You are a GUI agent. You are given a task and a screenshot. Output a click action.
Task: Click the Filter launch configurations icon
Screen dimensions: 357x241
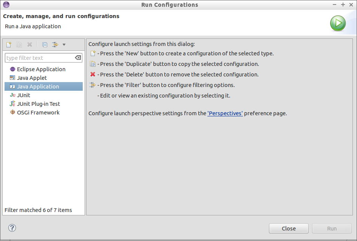pos(55,45)
